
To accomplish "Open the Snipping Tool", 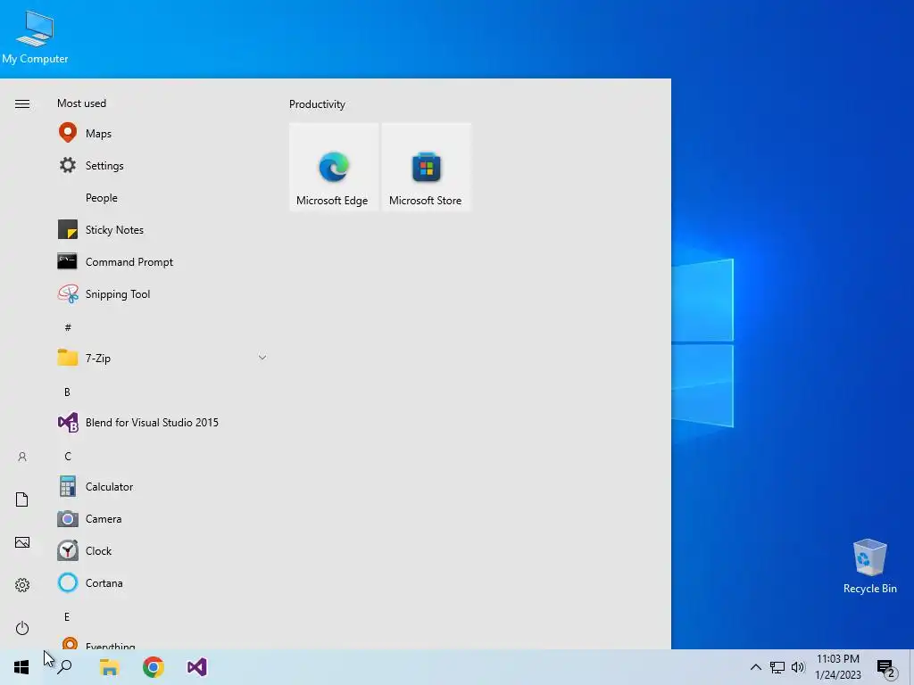I will [x=163, y=294].
